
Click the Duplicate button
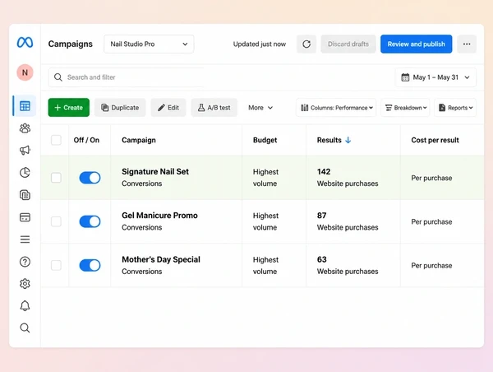pos(120,108)
